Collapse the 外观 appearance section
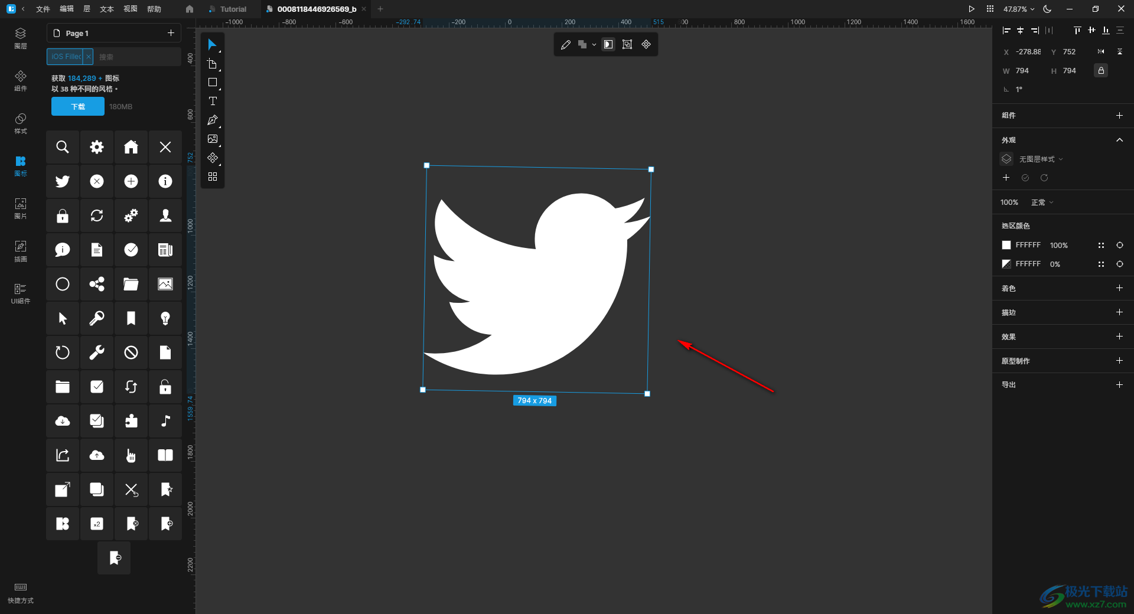Screen dimensions: 1134x614 coord(1119,140)
